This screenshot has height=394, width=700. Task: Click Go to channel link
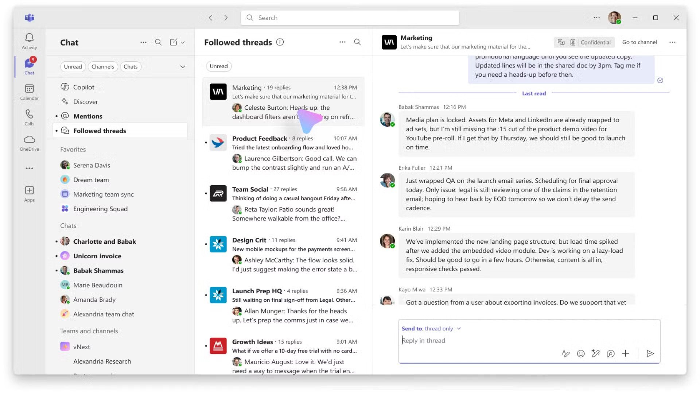click(639, 42)
